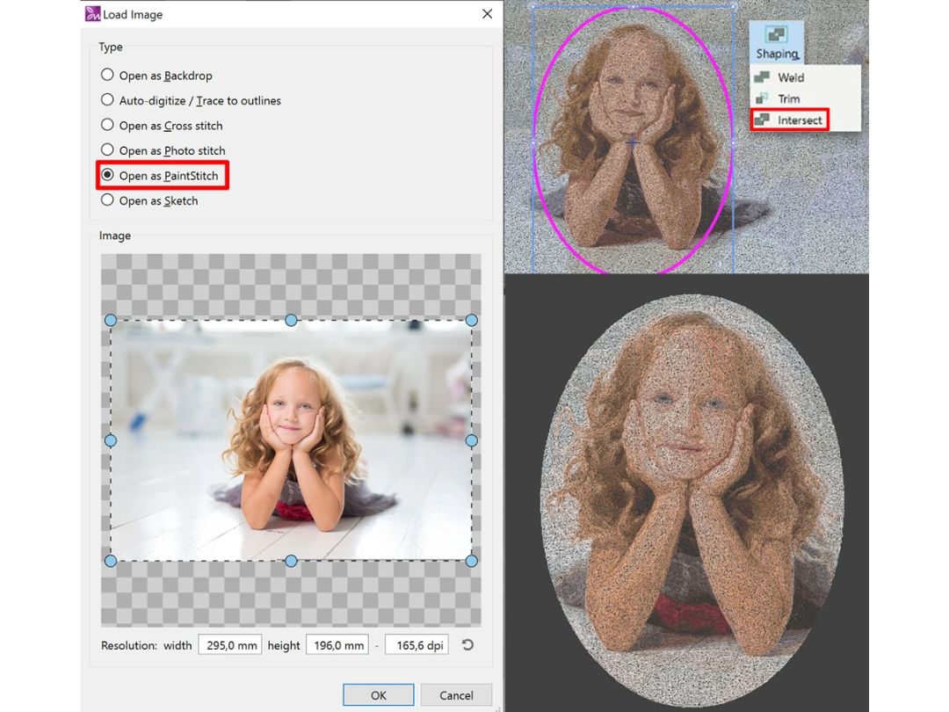
Task: Select Intersect from the Shaping menu
Action: [x=790, y=120]
